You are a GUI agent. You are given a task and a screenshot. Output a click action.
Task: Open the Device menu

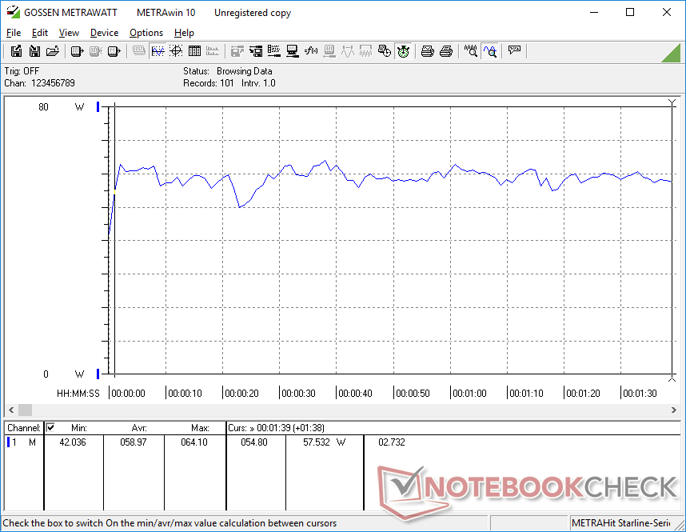[x=104, y=33]
